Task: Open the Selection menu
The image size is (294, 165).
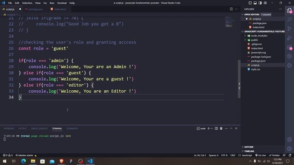Action: pos(27,3)
